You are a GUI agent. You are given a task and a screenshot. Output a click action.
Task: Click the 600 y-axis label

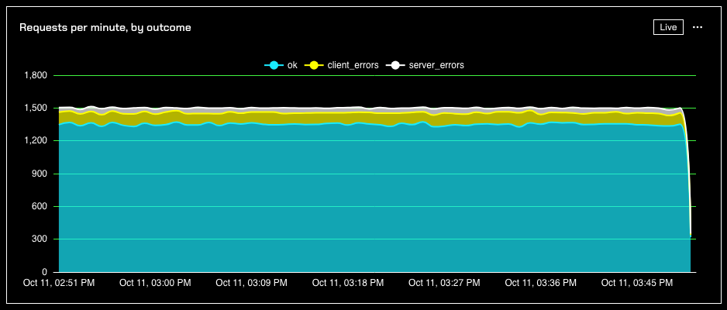(41, 207)
